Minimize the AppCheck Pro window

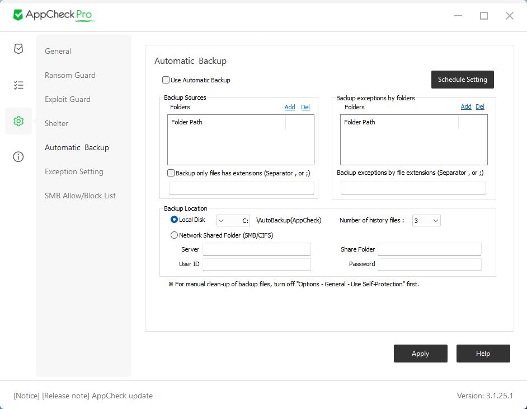[458, 16]
